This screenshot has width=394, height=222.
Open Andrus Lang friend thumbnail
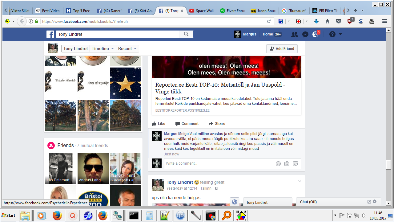click(x=93, y=168)
